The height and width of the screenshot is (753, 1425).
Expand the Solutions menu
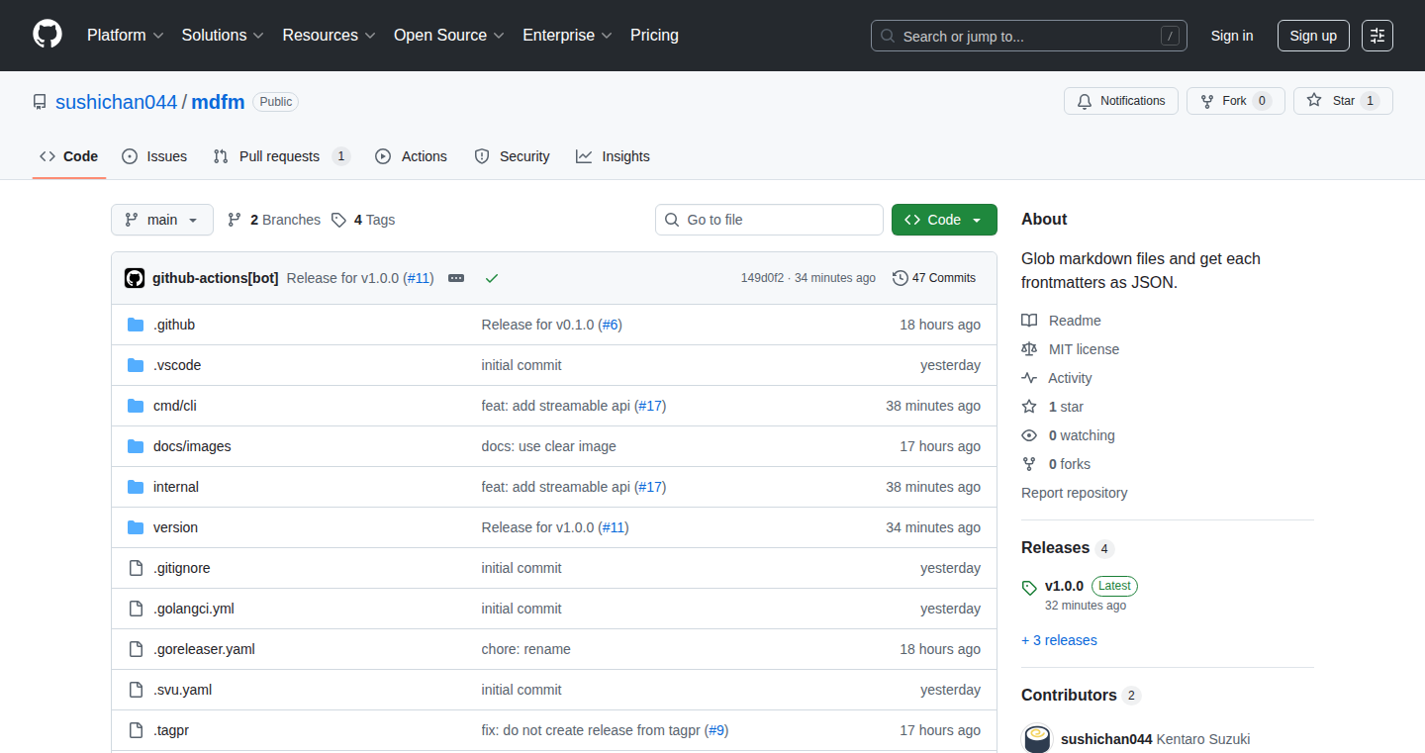tap(223, 36)
